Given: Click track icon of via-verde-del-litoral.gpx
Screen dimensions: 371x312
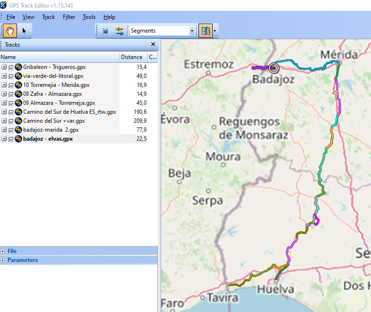Looking at the screenshot, I should [x=18, y=76].
